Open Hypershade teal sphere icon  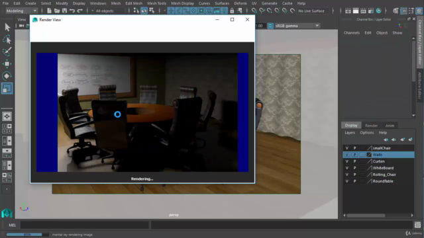378,11
